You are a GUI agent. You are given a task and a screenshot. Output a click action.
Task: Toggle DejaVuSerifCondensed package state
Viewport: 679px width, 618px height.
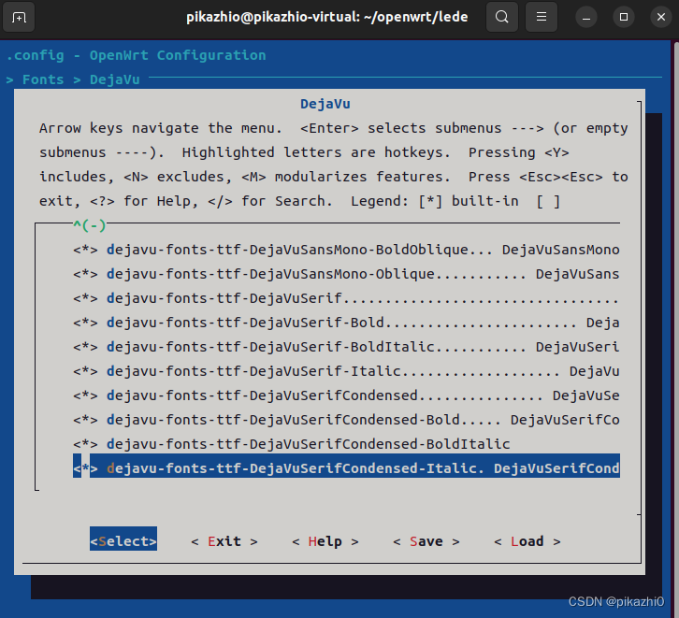pyautogui.click(x=85, y=395)
